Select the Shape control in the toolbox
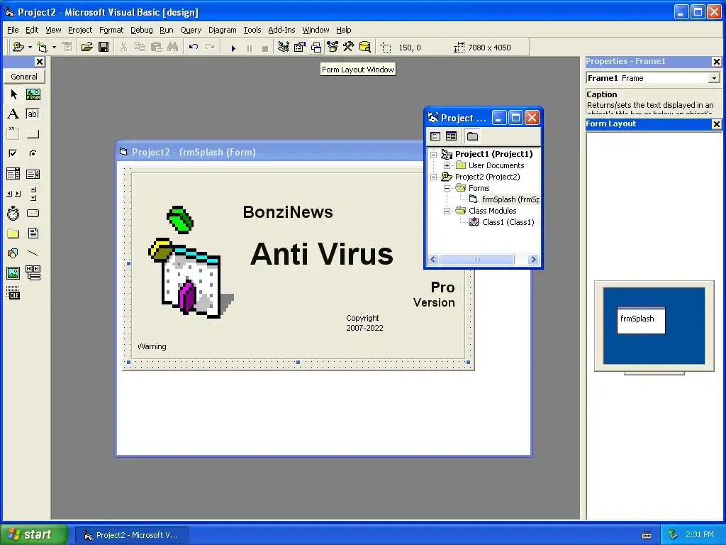 [x=13, y=253]
